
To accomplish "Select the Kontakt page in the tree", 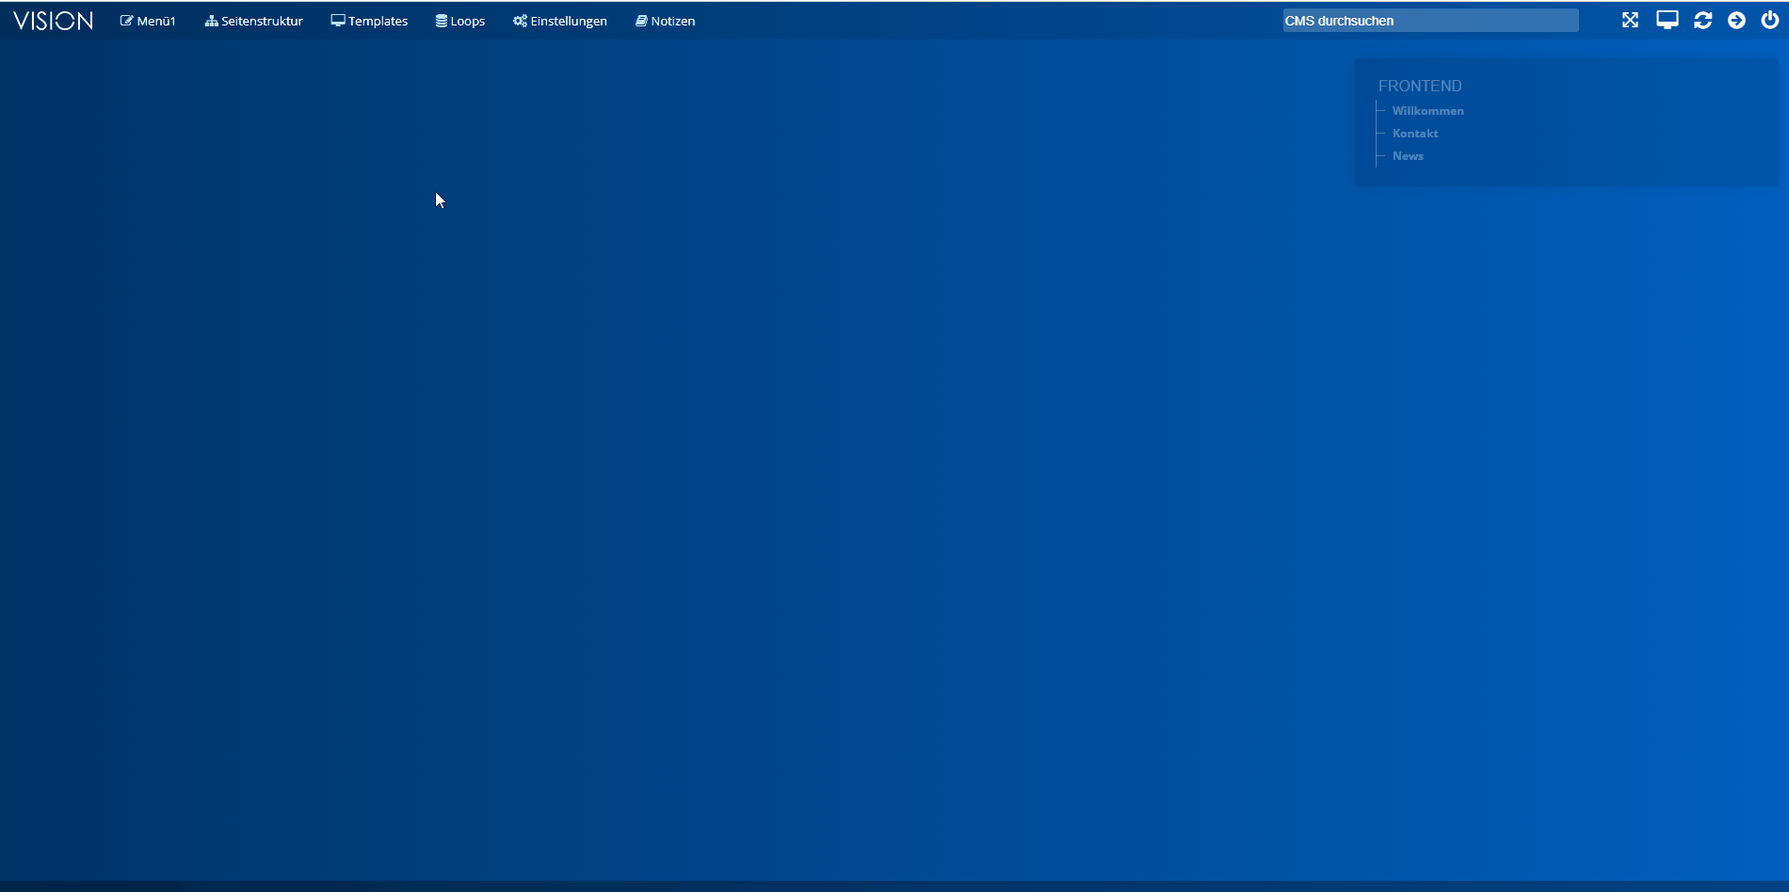I will click(1415, 134).
